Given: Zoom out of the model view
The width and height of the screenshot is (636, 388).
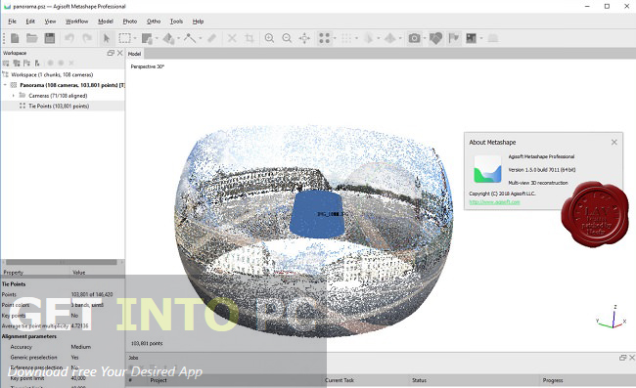Looking at the screenshot, I should pyautogui.click(x=287, y=38).
